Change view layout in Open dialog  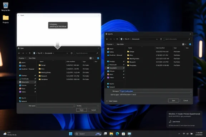point(90,58)
